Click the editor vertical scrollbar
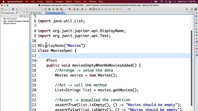The height and width of the screenshot is (111, 198). (192, 68)
